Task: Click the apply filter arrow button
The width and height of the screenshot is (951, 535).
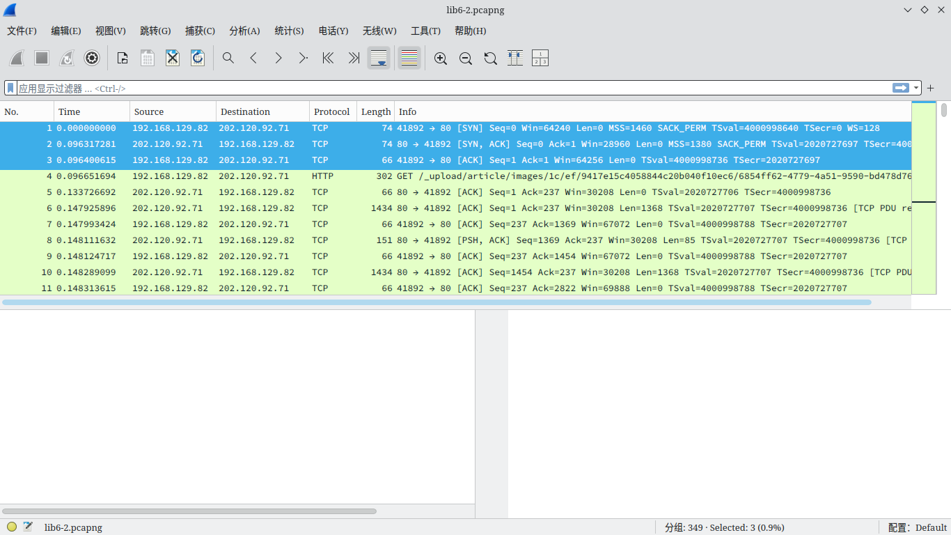Action: (901, 88)
